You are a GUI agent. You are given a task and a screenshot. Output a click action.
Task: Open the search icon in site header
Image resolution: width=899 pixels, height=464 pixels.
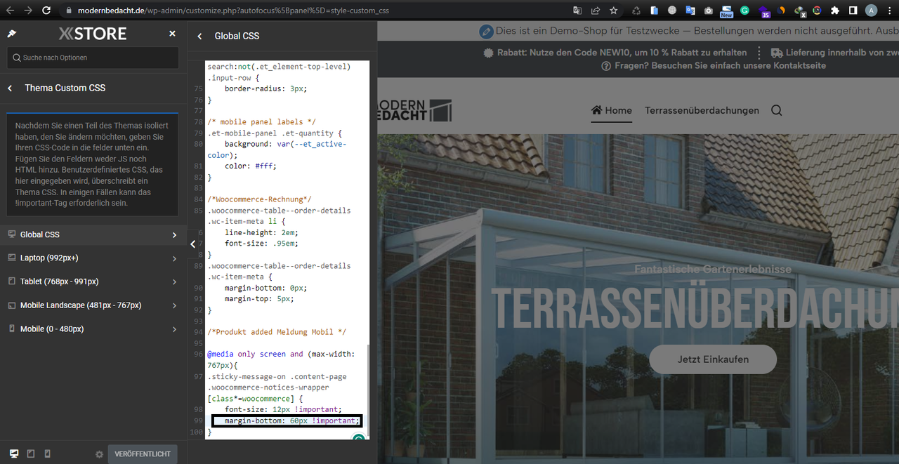(x=777, y=110)
